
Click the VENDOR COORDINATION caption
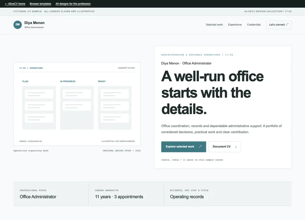pyautogui.click(x=30, y=141)
